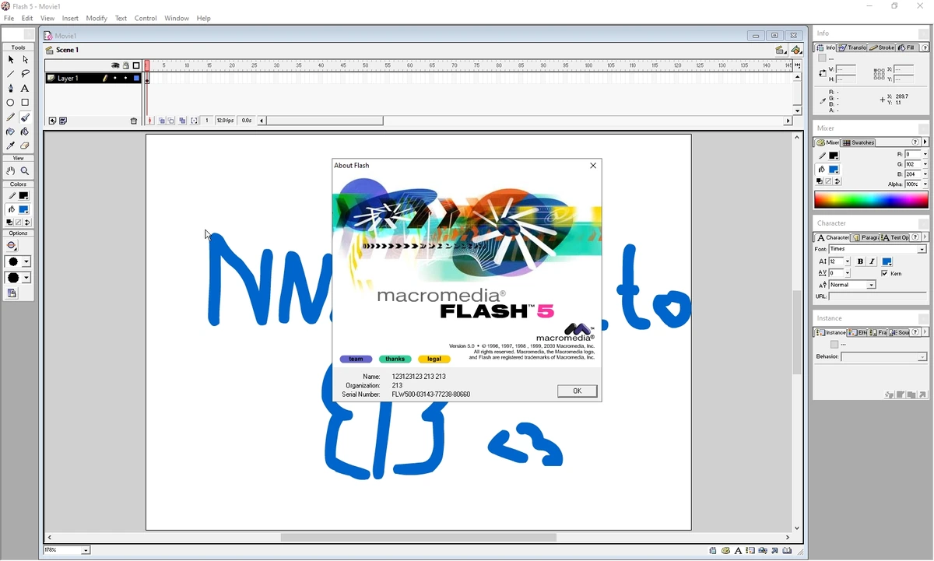Click the Add Layer icon in timeline
Screen dimensions: 934x561
(x=52, y=121)
